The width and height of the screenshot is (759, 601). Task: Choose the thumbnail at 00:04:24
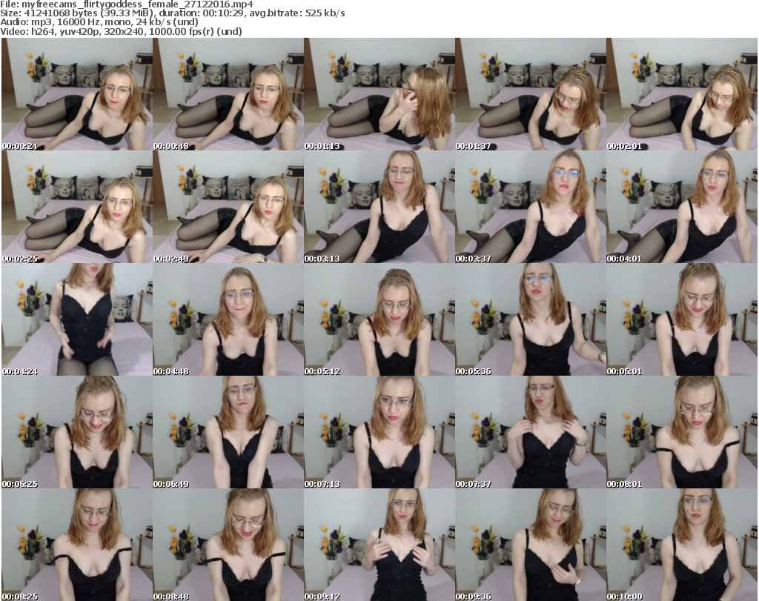pyautogui.click(x=76, y=319)
